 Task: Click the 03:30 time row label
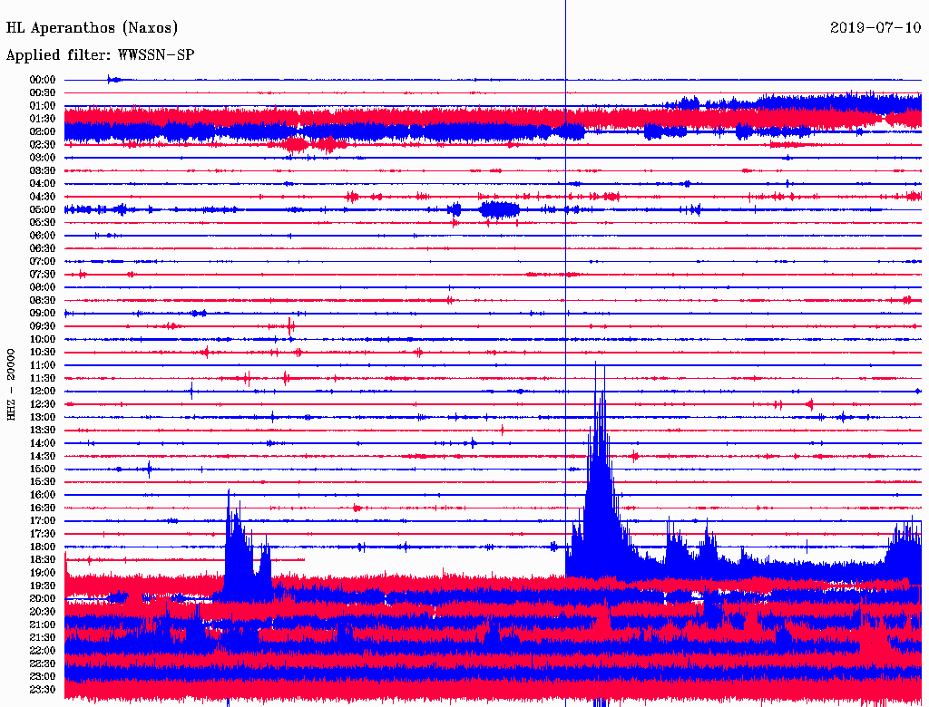[x=43, y=170]
